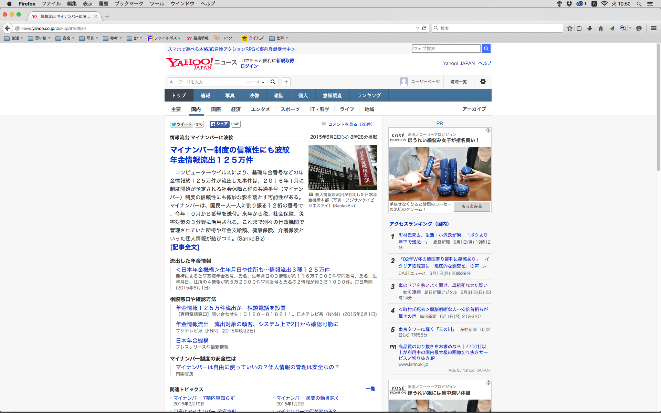Expand the PDF converter toolbar dropdown arrow
The image size is (661, 413).
[630, 28]
